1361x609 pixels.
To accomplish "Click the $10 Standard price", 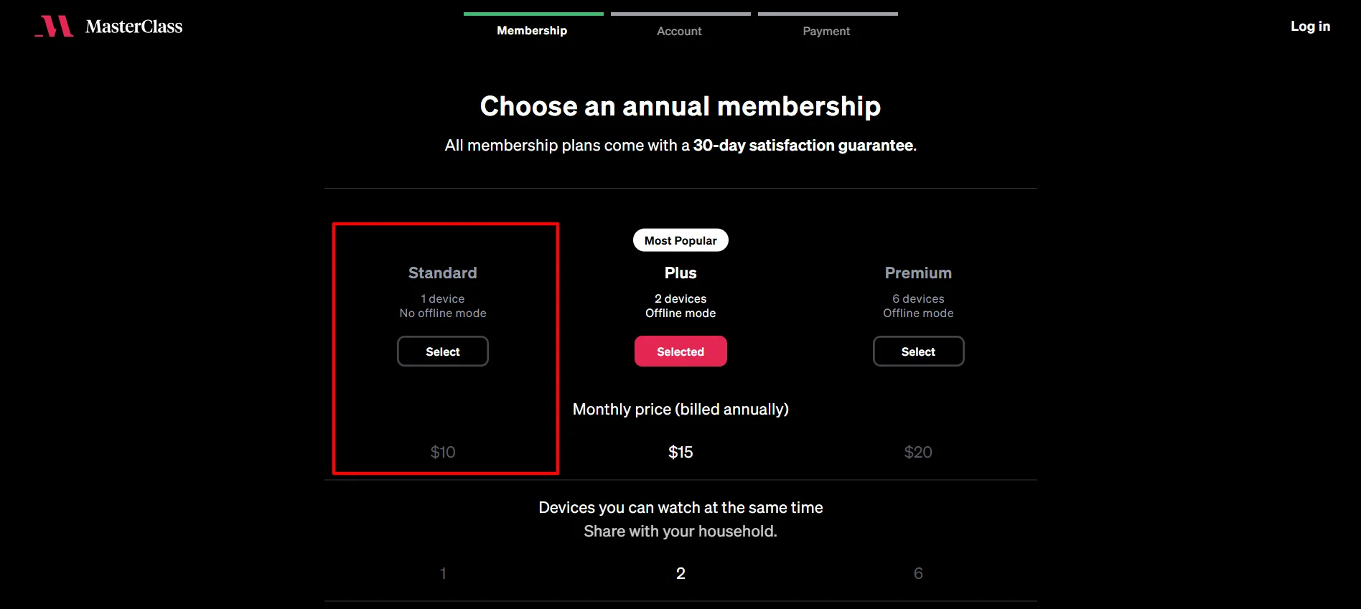I will point(443,452).
